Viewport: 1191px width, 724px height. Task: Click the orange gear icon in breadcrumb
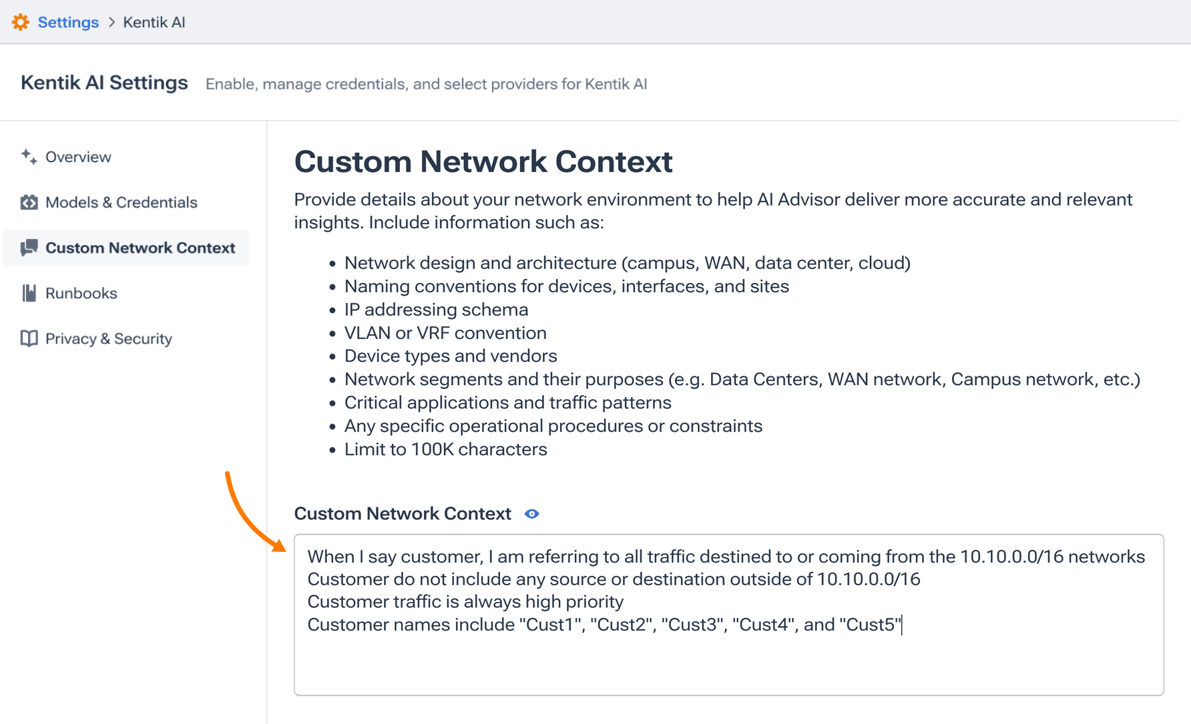point(21,21)
